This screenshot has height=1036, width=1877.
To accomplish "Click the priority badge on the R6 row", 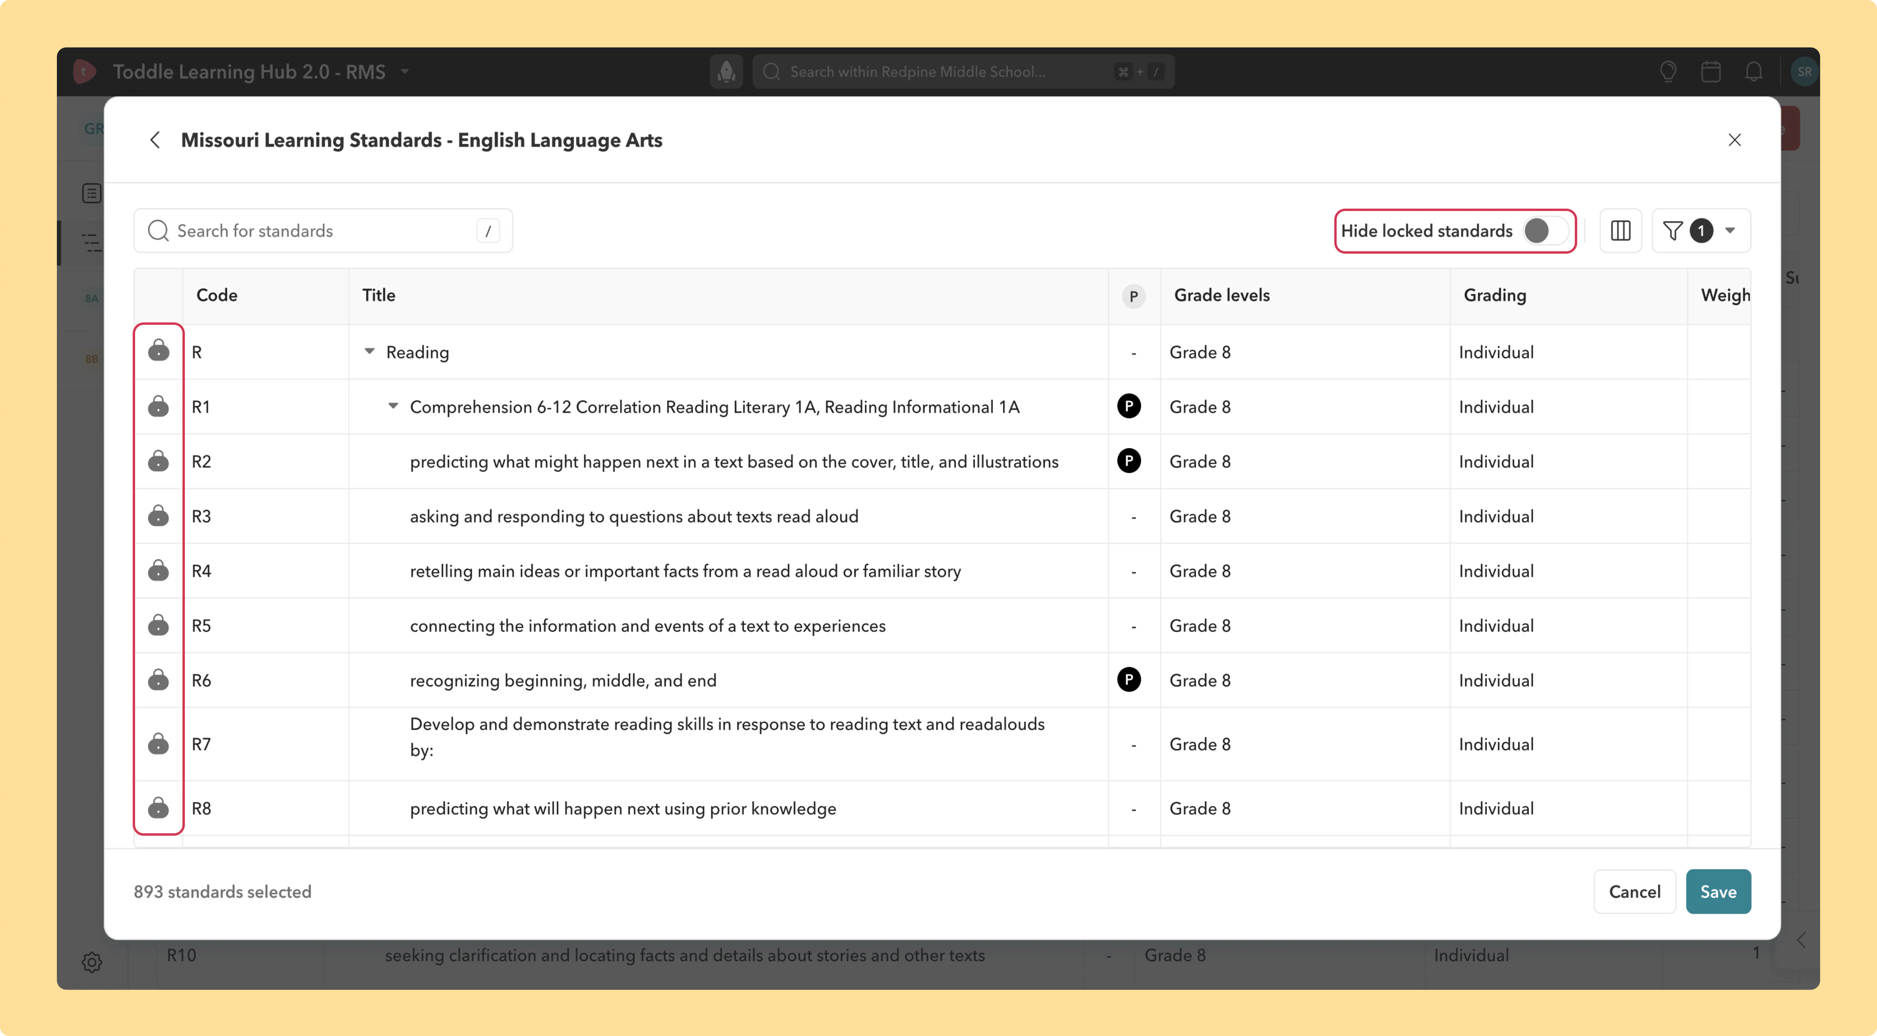I will coord(1129,680).
